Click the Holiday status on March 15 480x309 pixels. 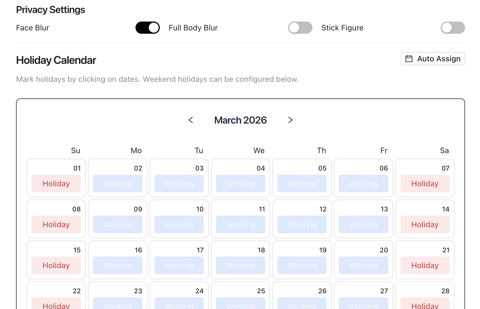coord(56,265)
